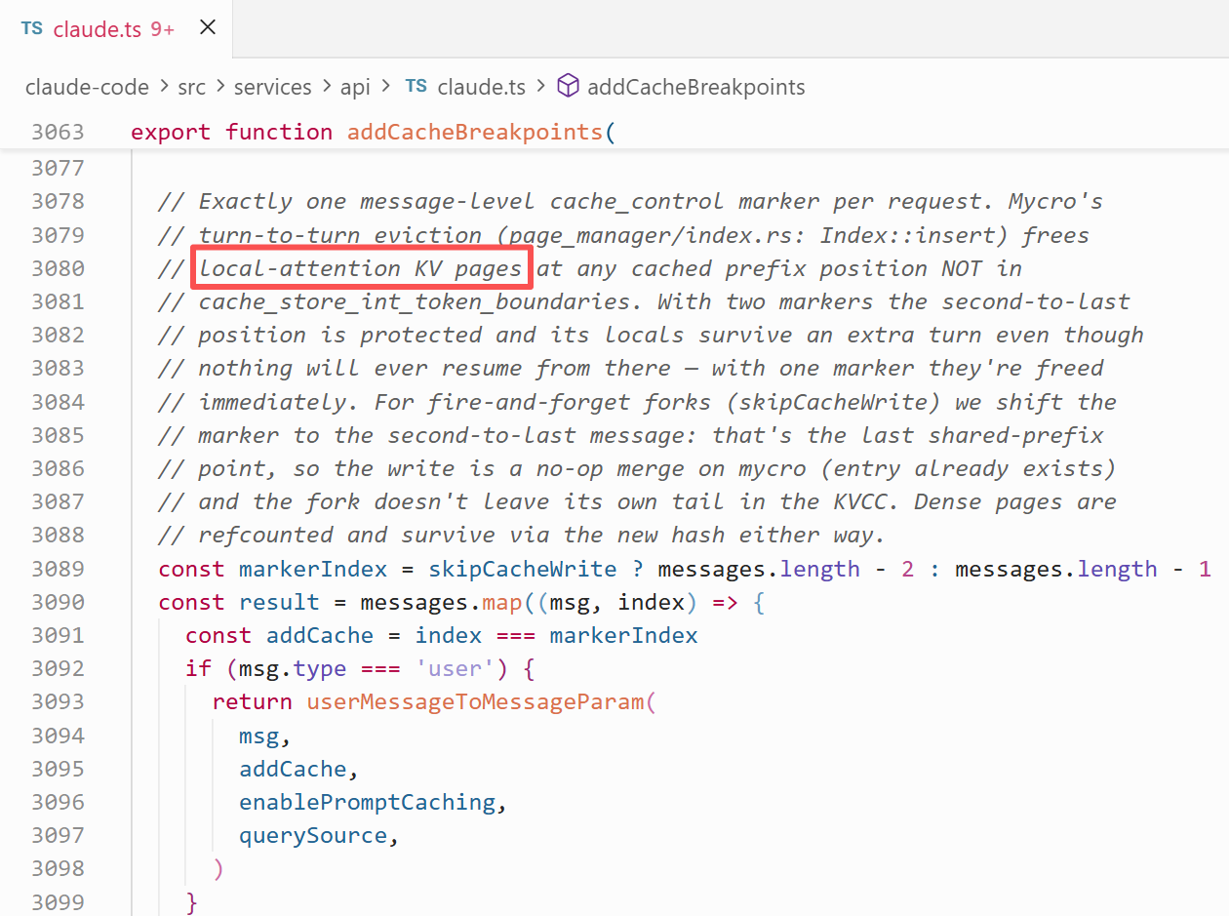Open api breadcrumb segment
The width and height of the screenshot is (1229, 916).
tap(355, 87)
